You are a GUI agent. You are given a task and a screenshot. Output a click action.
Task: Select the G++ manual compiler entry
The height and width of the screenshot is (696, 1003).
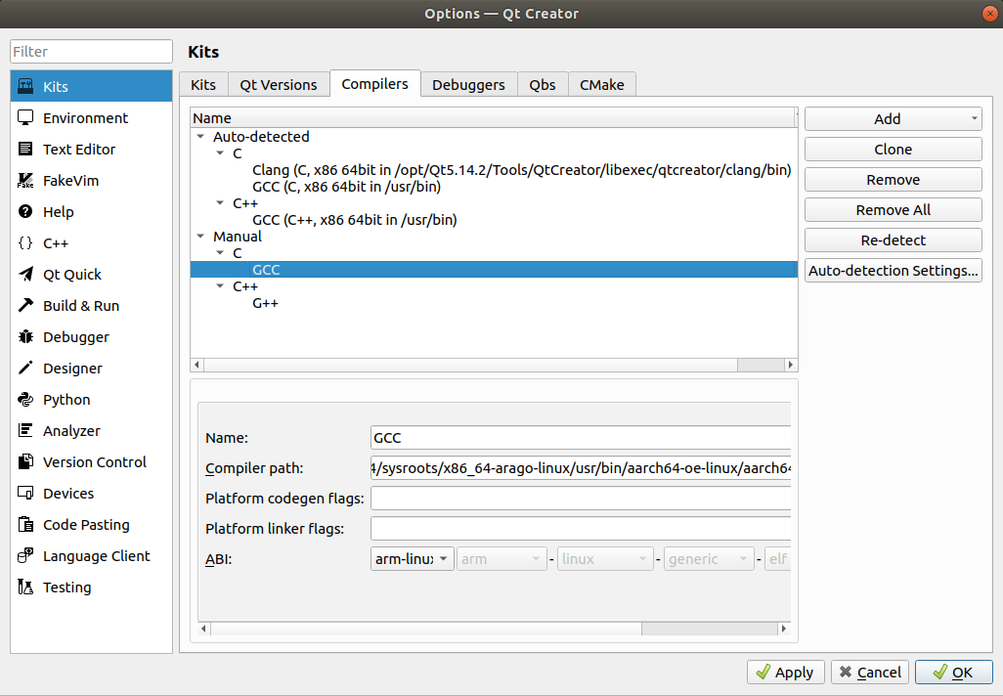266,304
